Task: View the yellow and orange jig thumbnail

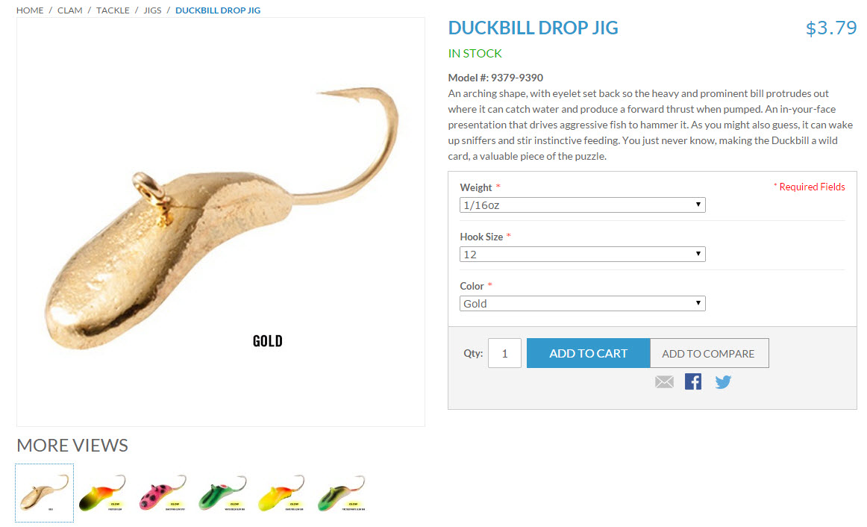Action: [282, 493]
